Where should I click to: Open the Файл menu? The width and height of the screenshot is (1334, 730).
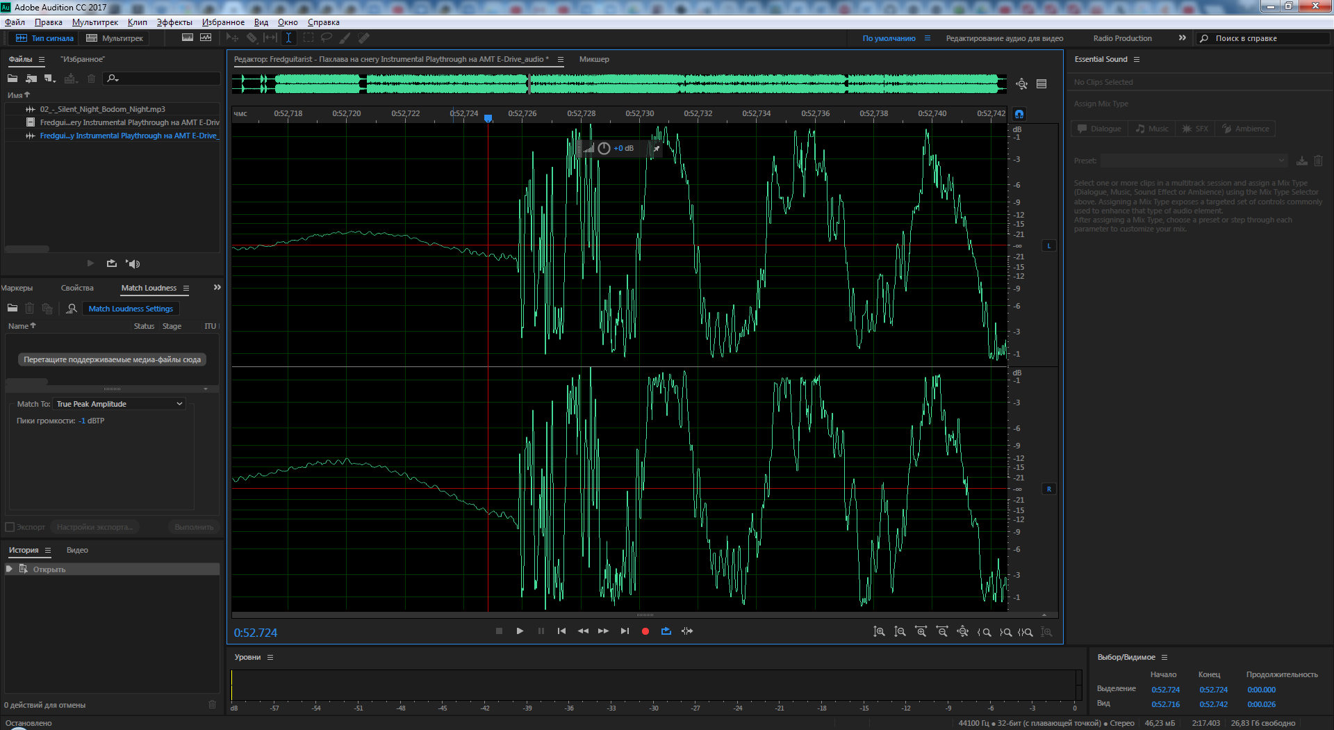15,22
